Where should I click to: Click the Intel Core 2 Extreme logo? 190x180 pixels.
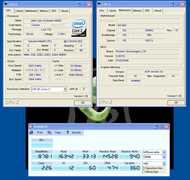click(79, 28)
